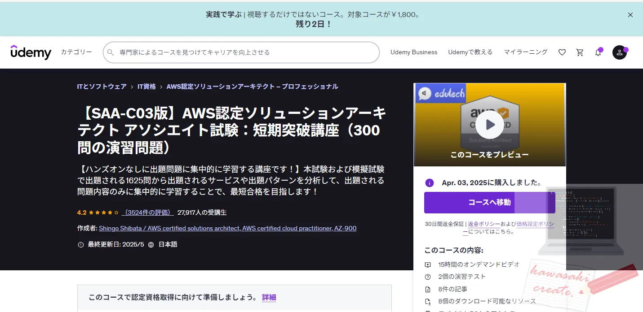Click the 27,917人の受講生 text

point(202,212)
